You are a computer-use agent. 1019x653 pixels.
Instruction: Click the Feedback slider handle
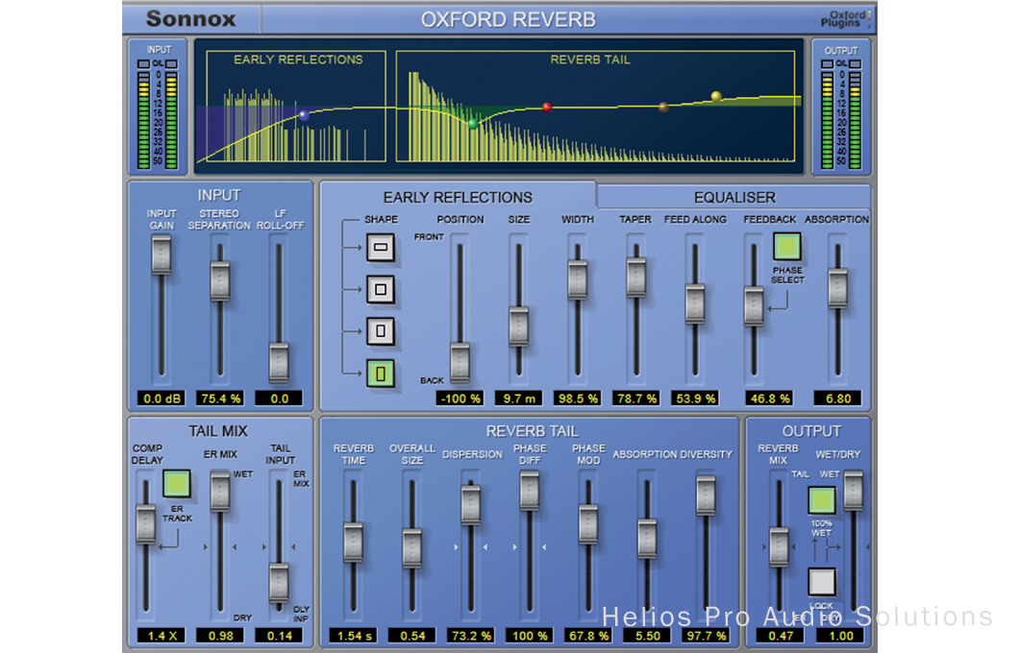point(754,305)
